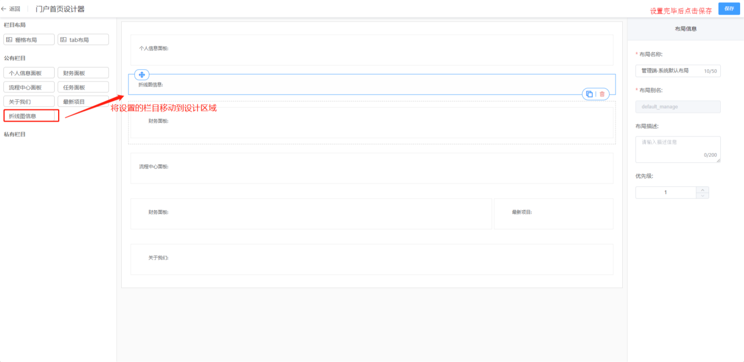Click the 返回 back arrow
The image size is (744, 362).
click(4, 9)
